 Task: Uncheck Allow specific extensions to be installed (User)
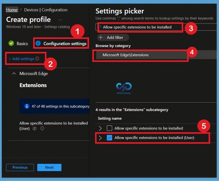tap(109, 138)
